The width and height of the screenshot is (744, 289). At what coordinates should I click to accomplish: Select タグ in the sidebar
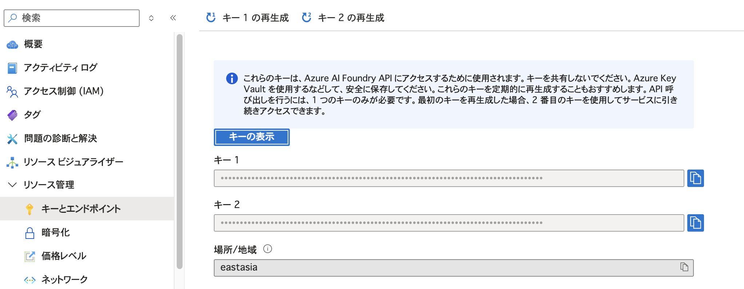point(32,115)
